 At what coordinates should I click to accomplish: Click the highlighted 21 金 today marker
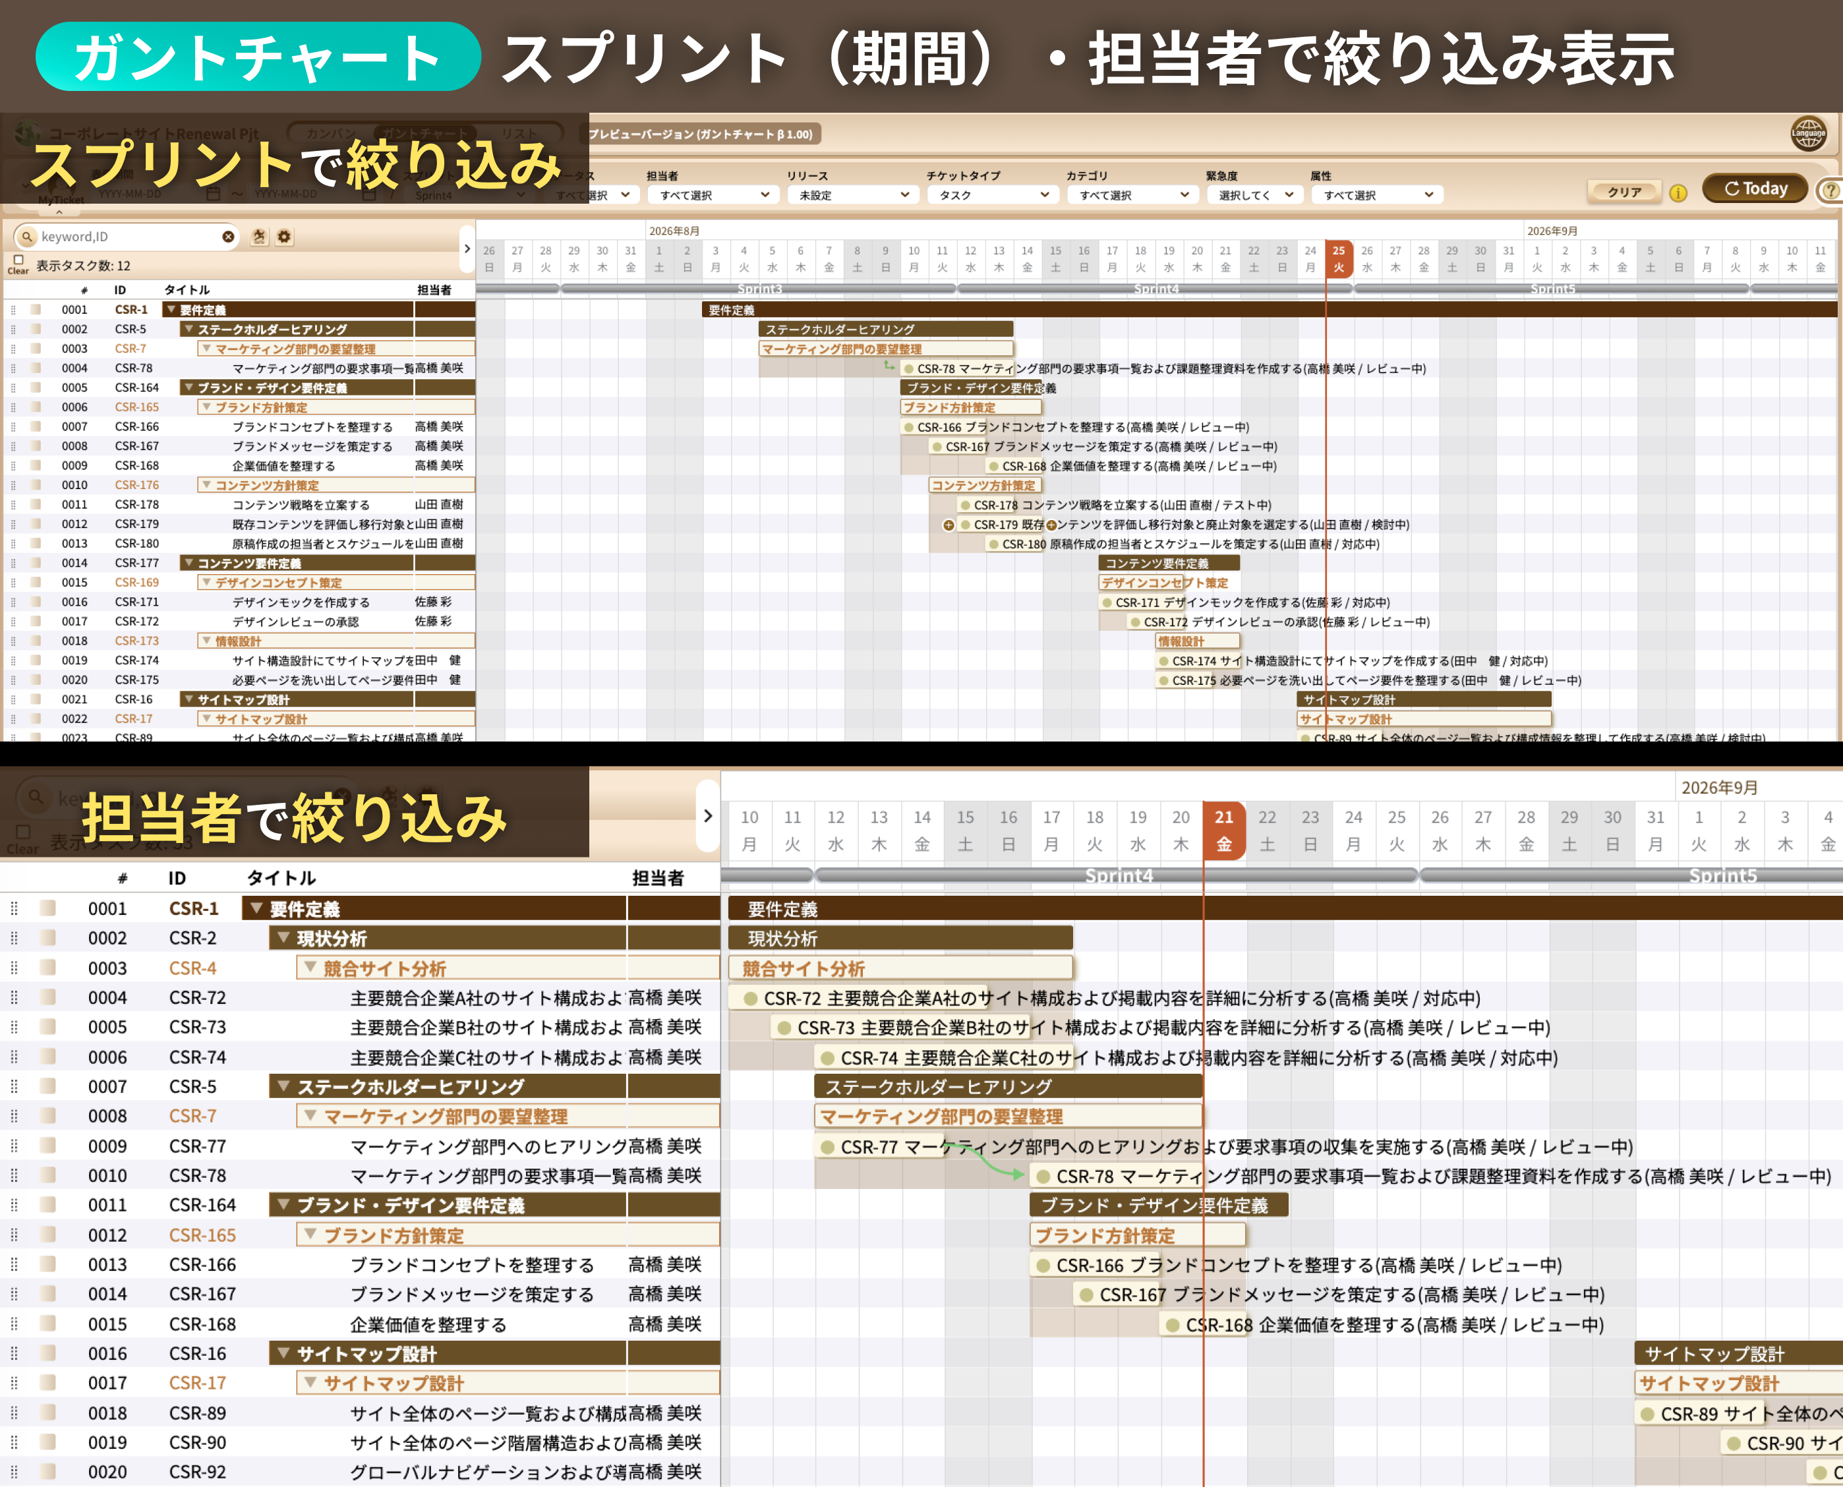point(1224,831)
